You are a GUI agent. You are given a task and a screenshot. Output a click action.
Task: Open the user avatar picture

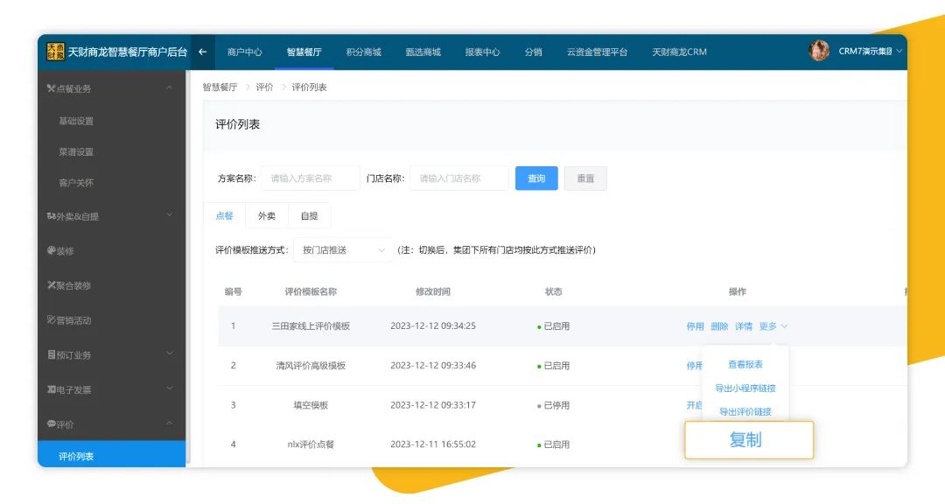click(819, 52)
